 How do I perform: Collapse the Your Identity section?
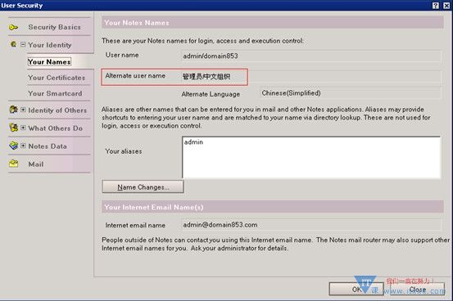point(23,44)
